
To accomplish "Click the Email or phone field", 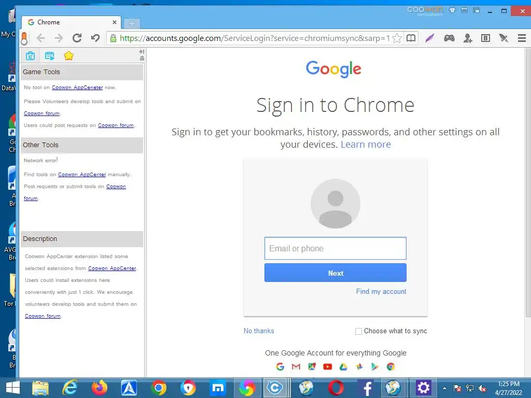I will coord(336,248).
